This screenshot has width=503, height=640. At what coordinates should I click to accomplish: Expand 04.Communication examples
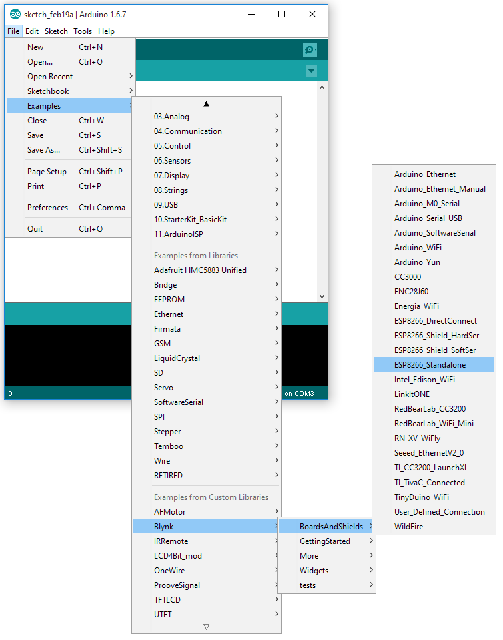pos(206,131)
